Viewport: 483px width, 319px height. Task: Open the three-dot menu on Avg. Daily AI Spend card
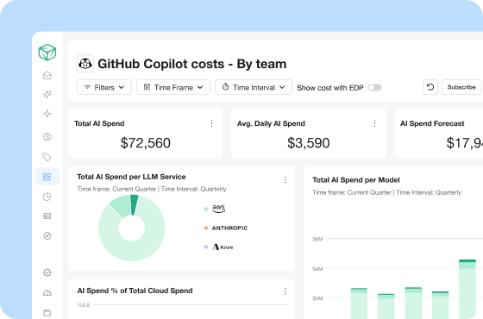click(x=374, y=123)
